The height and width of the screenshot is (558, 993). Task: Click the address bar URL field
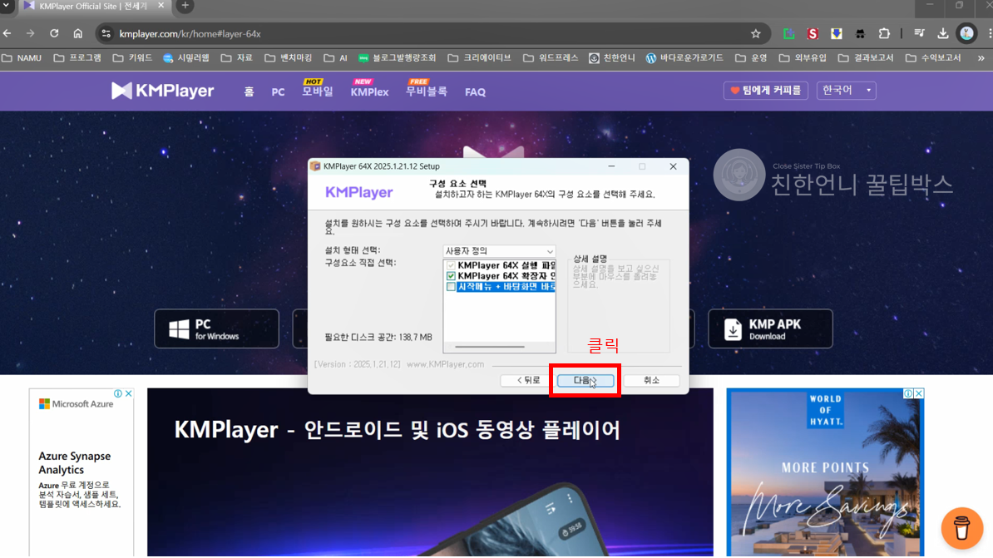click(x=431, y=33)
